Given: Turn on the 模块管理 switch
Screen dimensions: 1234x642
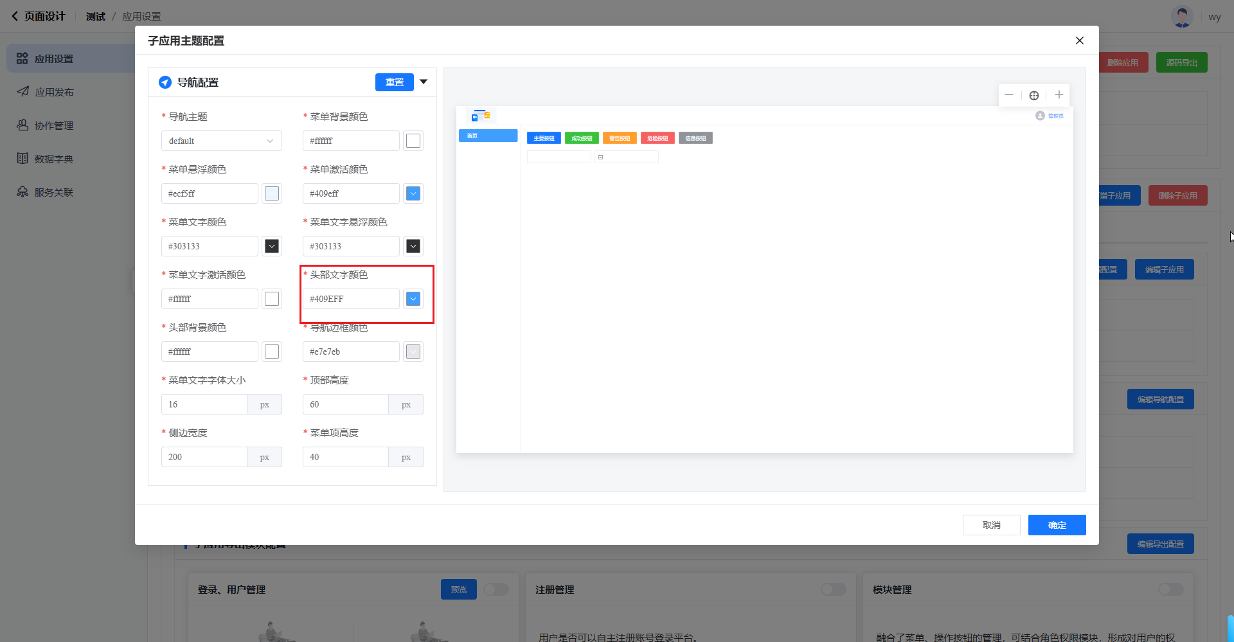Looking at the screenshot, I should 1170,589.
